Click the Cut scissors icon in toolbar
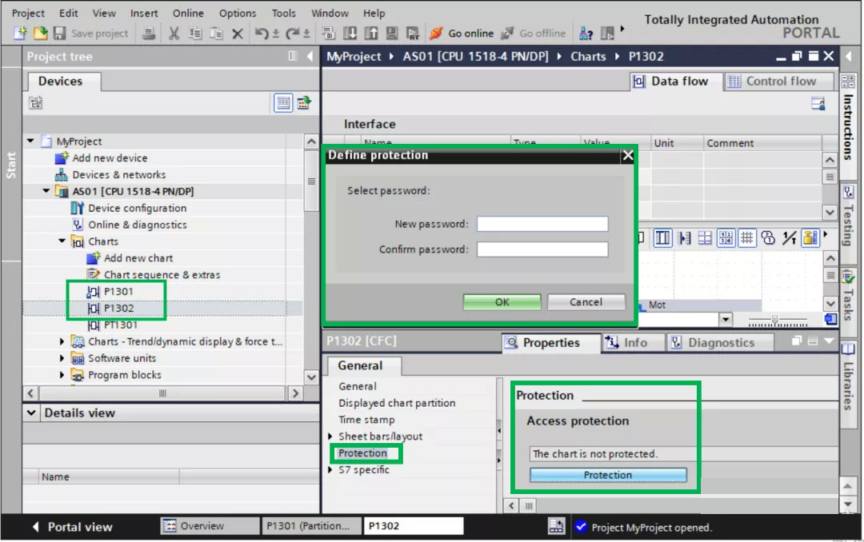The image size is (864, 542). click(x=174, y=34)
